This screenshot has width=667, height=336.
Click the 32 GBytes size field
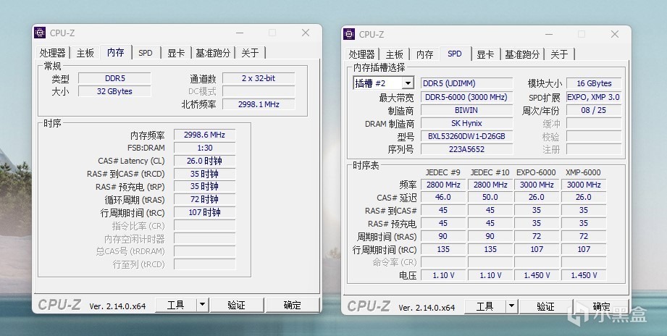point(115,91)
